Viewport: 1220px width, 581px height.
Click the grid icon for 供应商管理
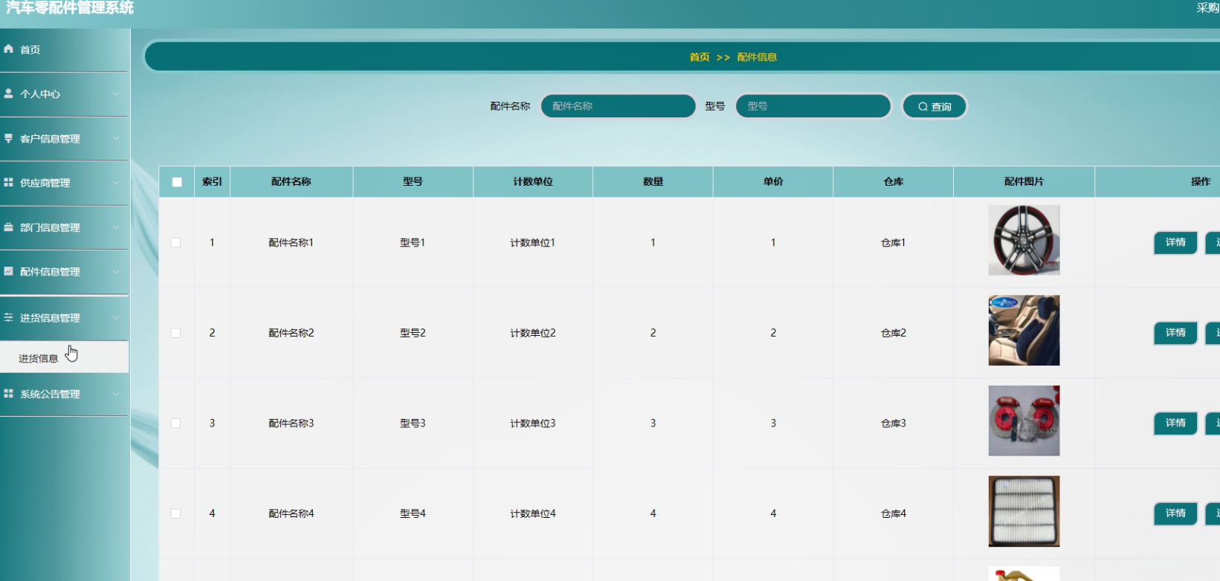pos(9,182)
